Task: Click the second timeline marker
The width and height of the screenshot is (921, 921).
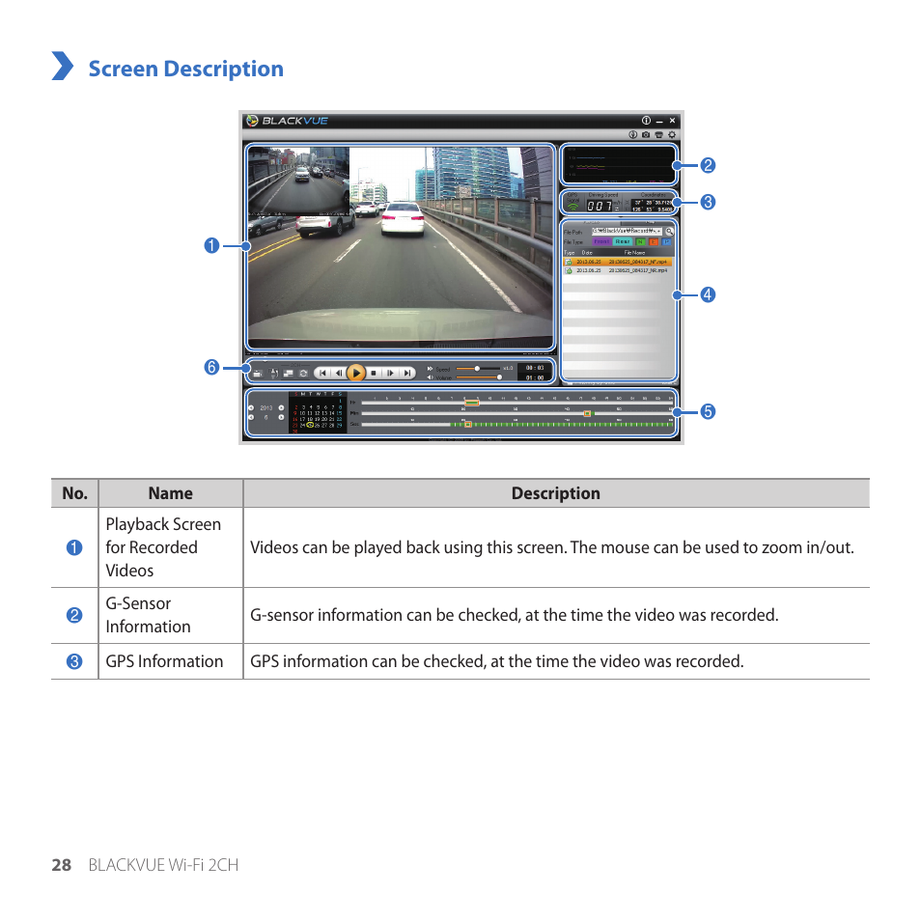Action: (468, 424)
